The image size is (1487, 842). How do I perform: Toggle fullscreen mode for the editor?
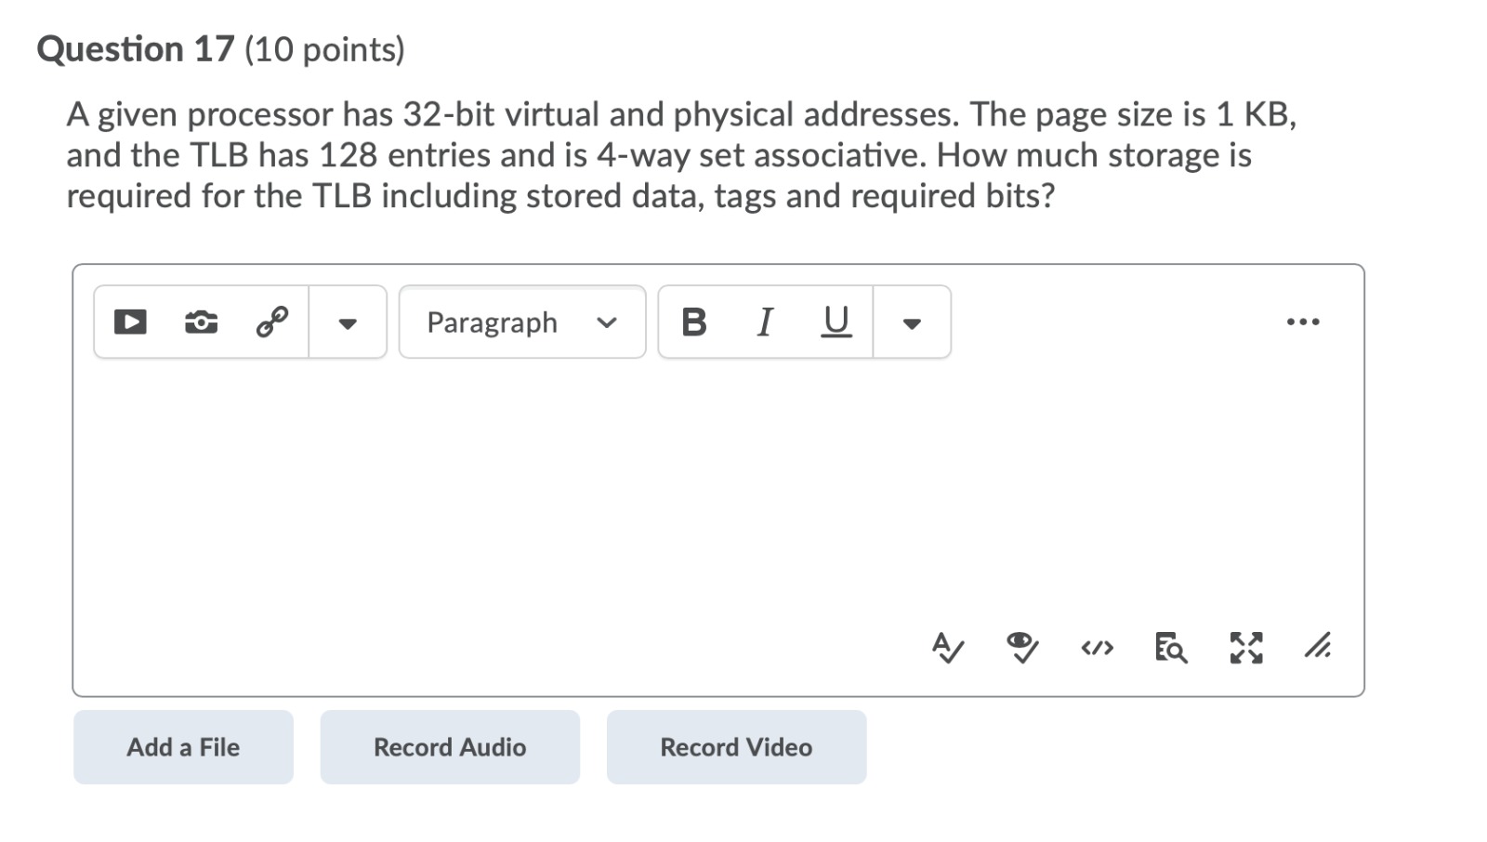click(1244, 649)
